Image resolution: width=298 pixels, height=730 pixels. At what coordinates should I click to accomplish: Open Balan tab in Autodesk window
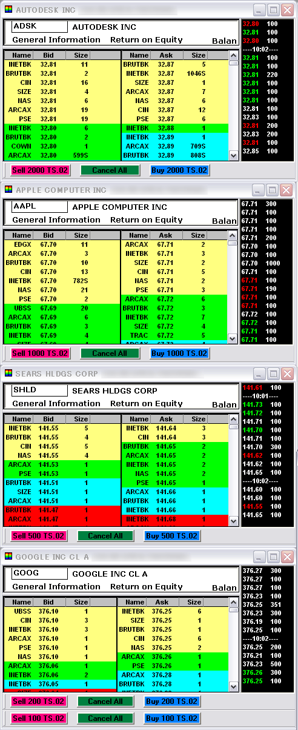225,41
